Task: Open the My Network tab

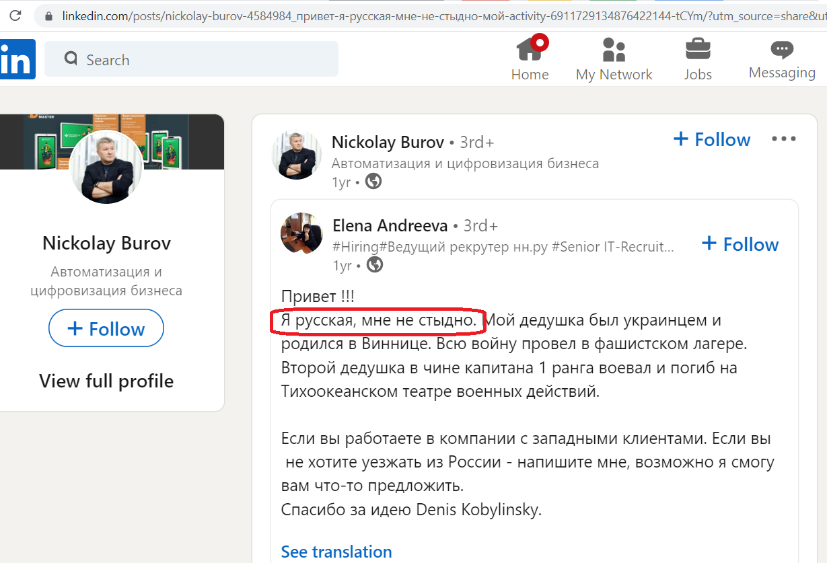Action: click(x=614, y=59)
